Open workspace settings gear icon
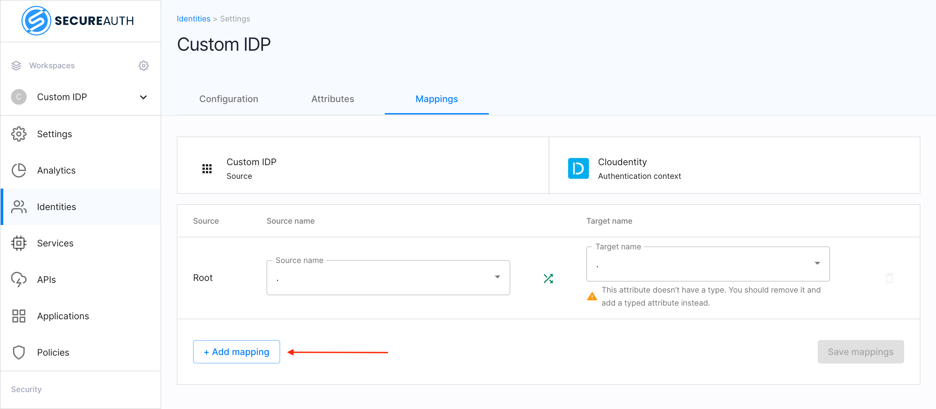 144,65
